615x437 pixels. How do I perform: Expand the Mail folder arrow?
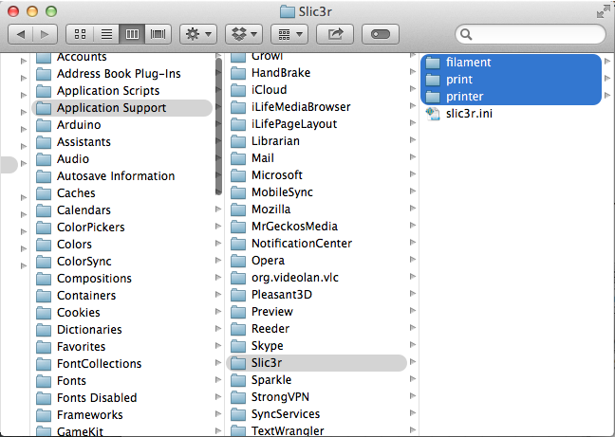pos(413,157)
